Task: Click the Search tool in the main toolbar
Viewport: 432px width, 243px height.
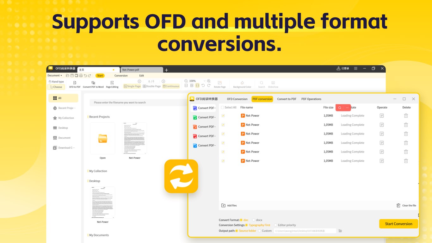Action: [262, 84]
